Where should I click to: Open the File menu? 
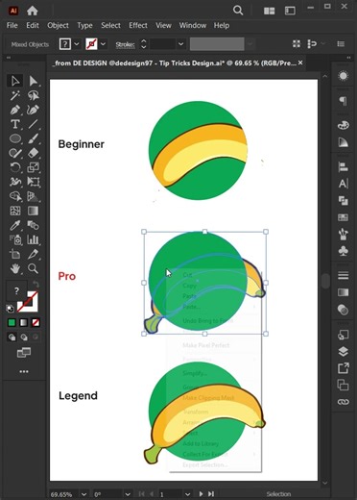pos(12,25)
